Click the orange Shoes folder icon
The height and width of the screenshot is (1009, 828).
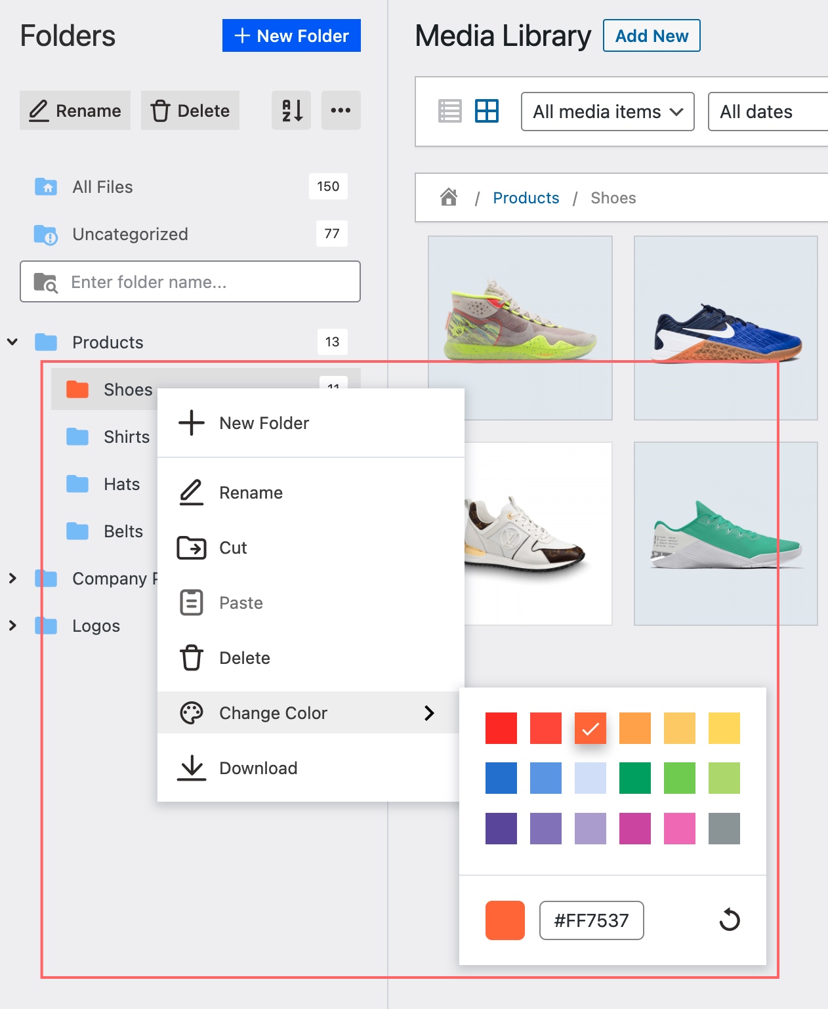click(77, 389)
